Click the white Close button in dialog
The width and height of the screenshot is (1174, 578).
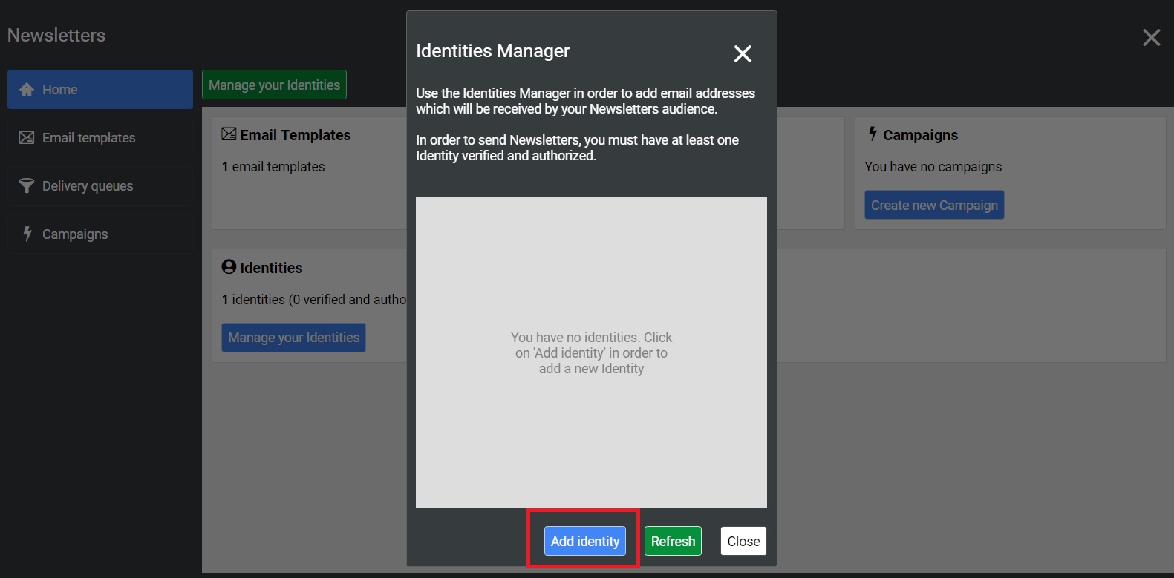coord(743,541)
